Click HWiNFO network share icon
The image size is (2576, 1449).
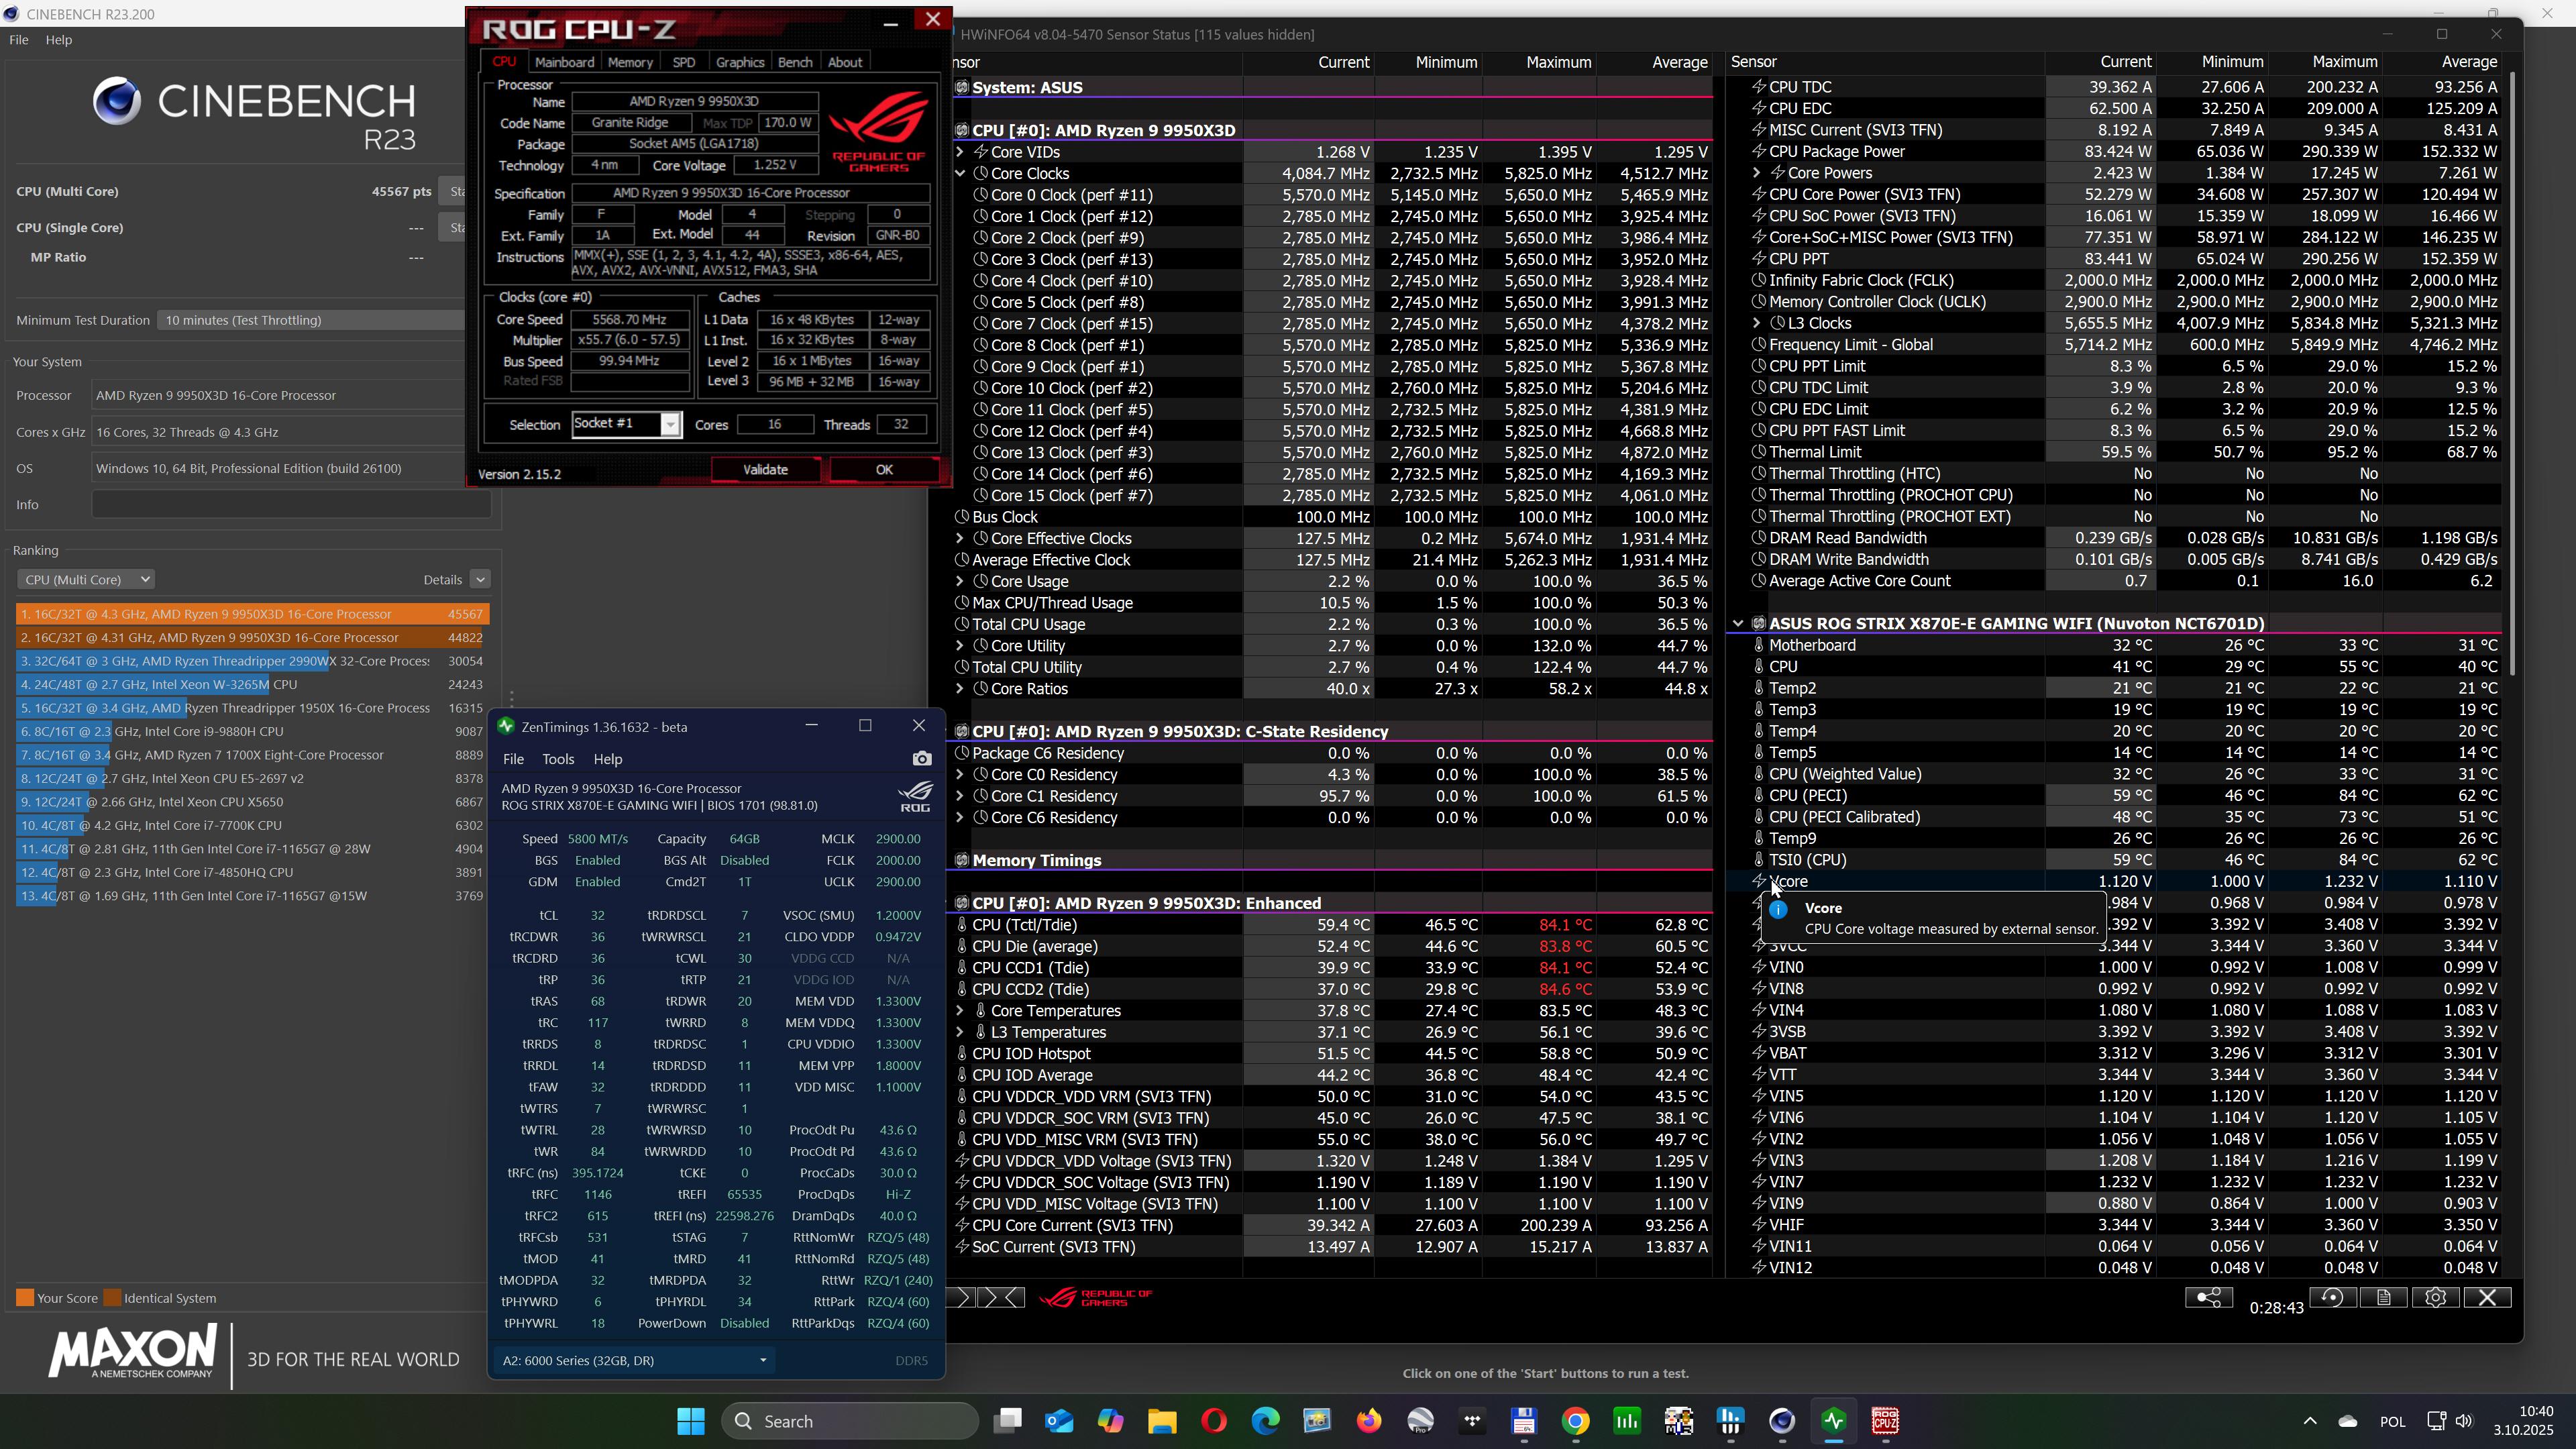tap(2208, 1298)
